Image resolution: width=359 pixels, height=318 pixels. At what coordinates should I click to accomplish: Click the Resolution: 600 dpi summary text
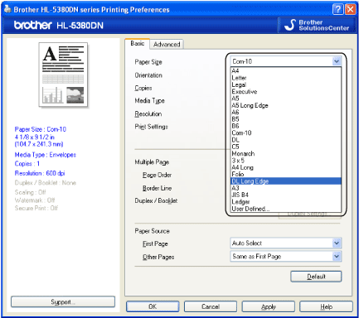40,173
